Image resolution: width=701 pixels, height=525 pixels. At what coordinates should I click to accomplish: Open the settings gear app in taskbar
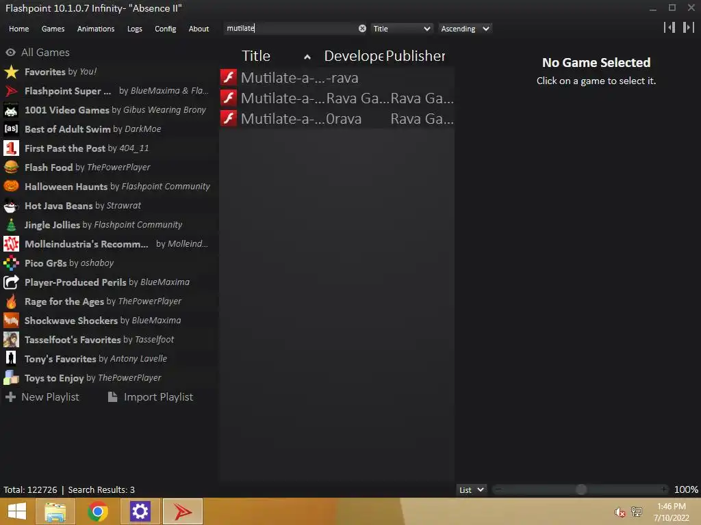140,511
